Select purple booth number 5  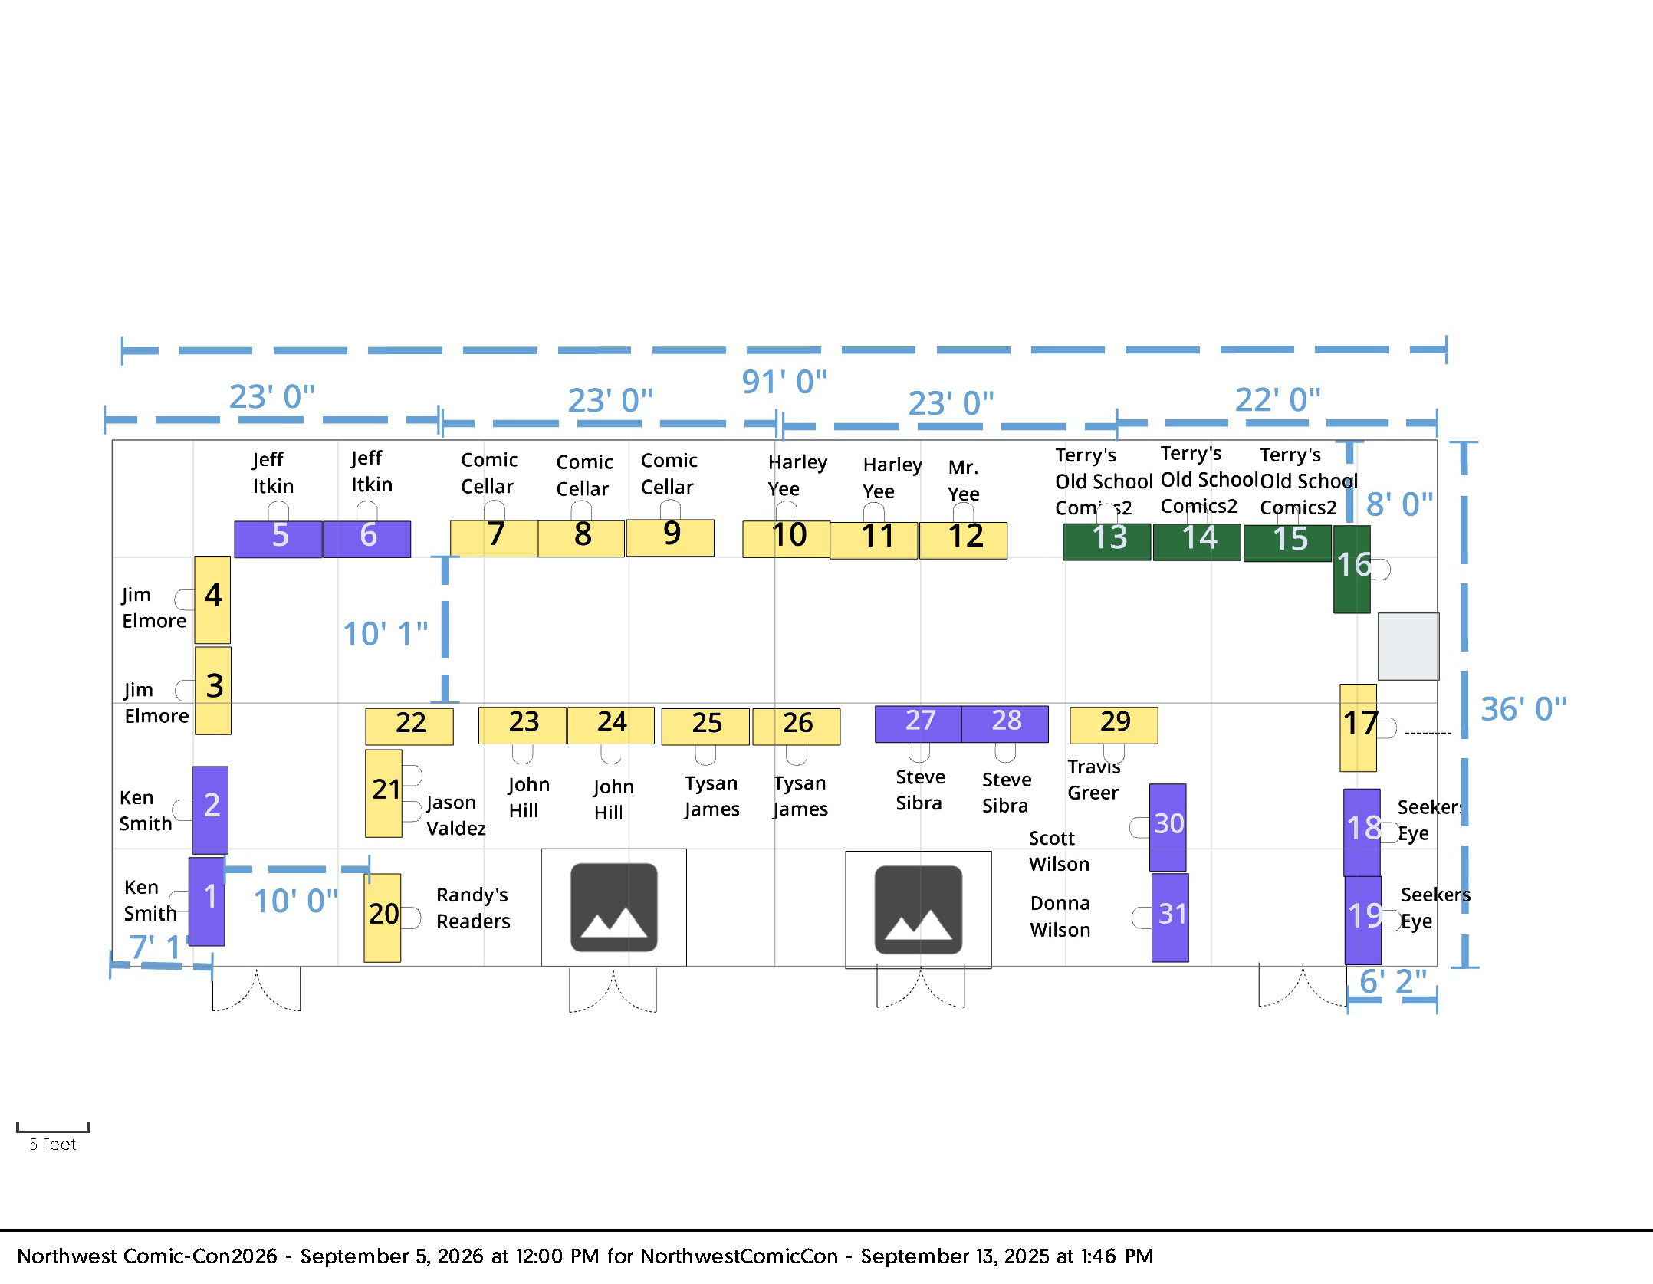click(x=278, y=538)
